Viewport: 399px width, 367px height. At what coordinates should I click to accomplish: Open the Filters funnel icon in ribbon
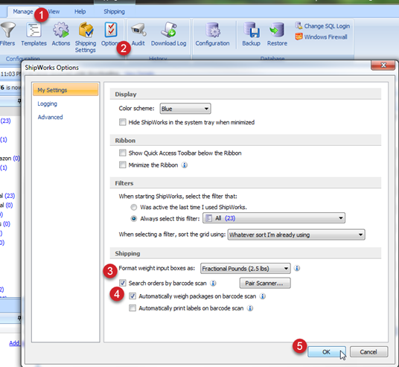click(x=7, y=30)
